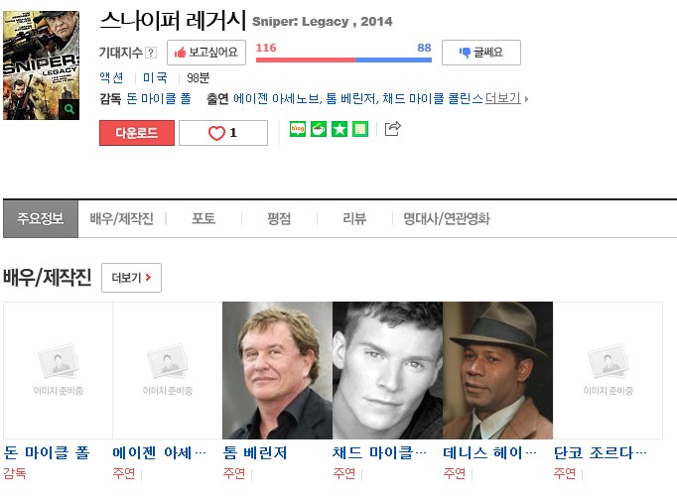The height and width of the screenshot is (497, 677).
Task: Open the 평점 tab
Action: click(279, 218)
